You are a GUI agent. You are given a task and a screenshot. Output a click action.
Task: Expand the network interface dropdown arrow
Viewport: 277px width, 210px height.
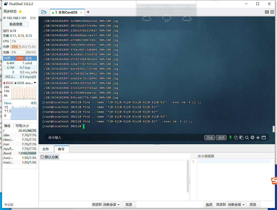pos(35,83)
